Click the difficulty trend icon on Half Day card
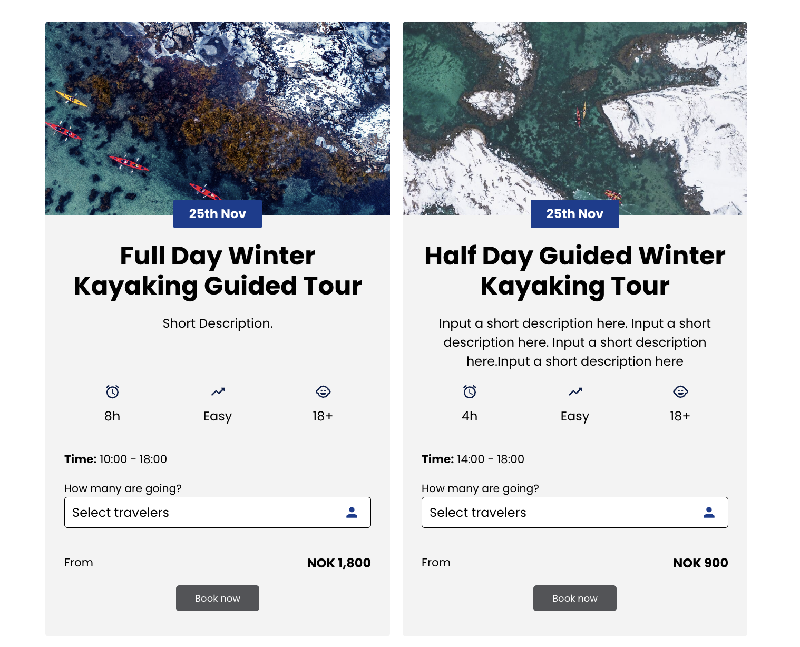Image resolution: width=800 pixels, height=647 pixels. (575, 391)
